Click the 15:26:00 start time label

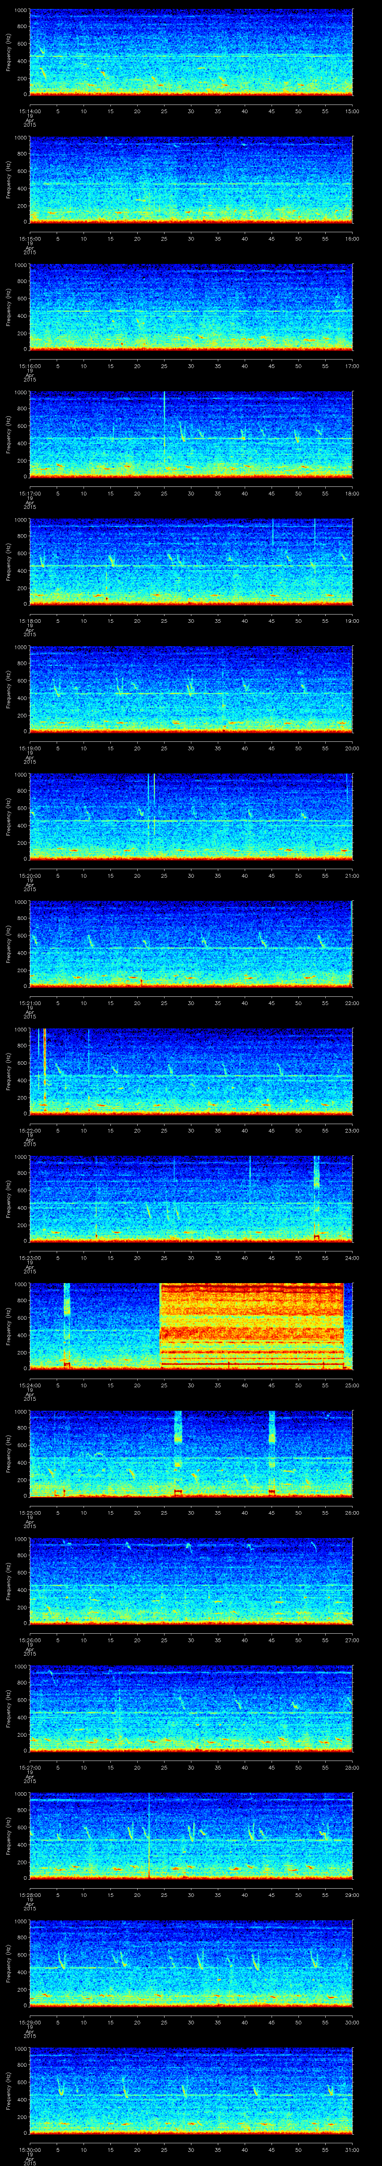point(29,1640)
